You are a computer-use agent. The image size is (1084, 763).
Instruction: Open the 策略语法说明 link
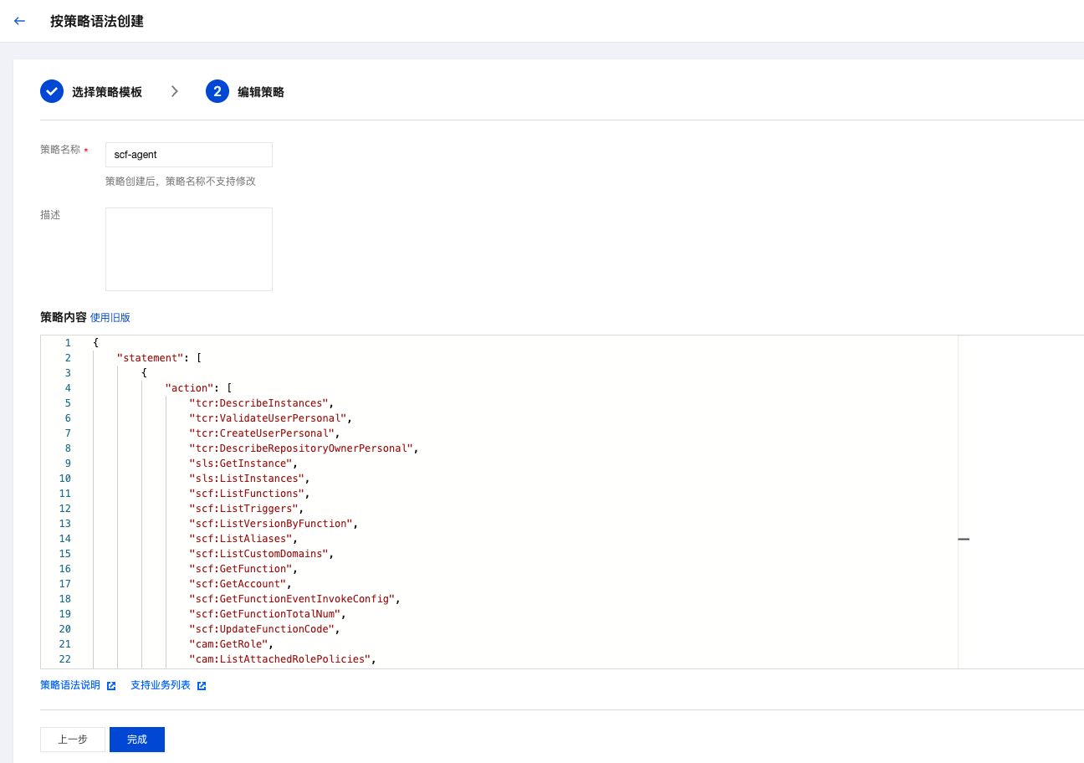[x=70, y=685]
